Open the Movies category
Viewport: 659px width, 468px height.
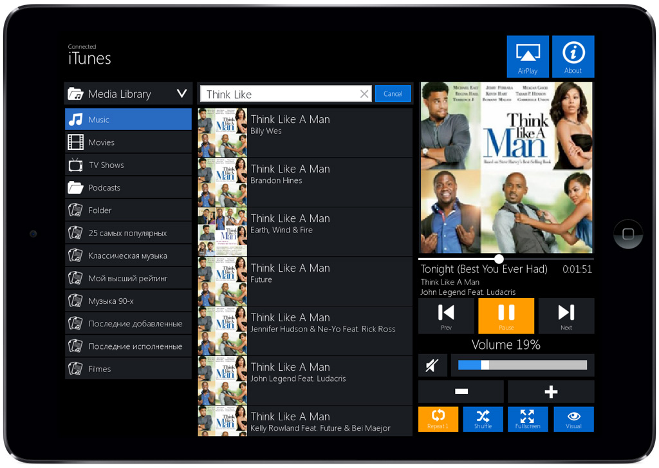128,142
